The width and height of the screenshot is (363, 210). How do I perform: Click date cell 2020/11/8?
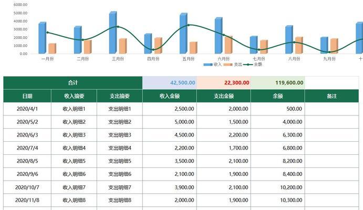click(27, 200)
